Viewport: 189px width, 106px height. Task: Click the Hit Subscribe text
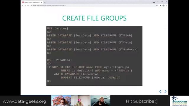pyautogui.click(x=142, y=101)
